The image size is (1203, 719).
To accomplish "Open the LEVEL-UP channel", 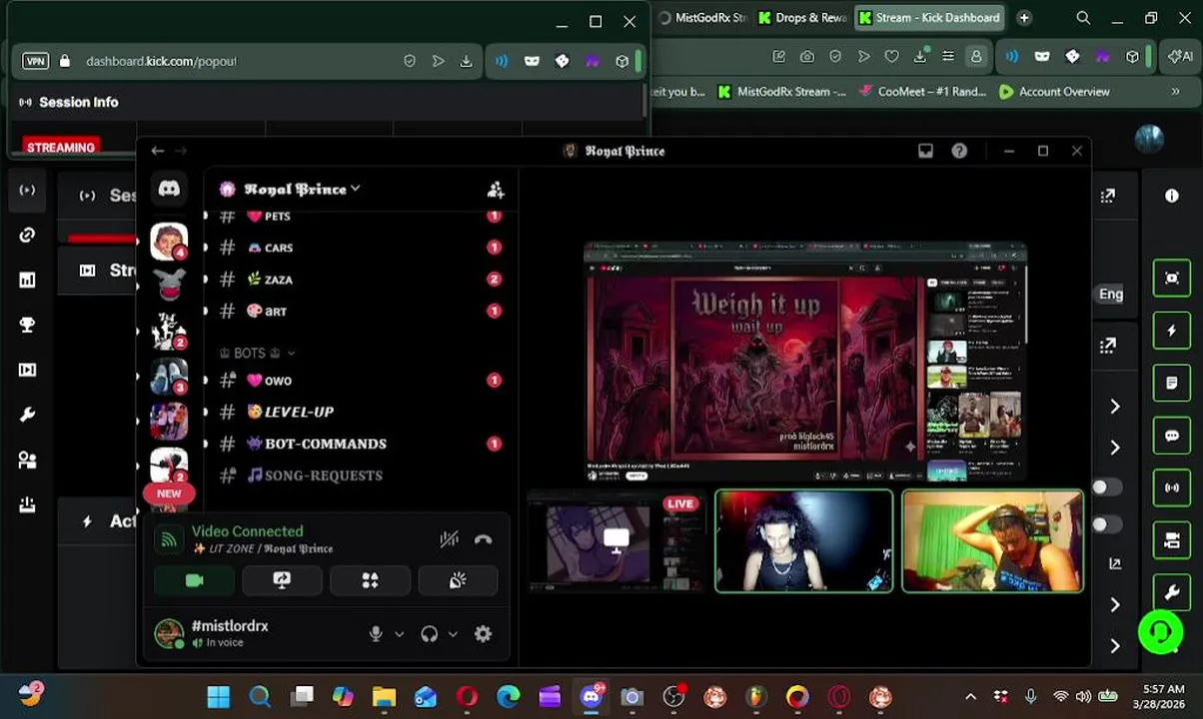I will point(362,411).
